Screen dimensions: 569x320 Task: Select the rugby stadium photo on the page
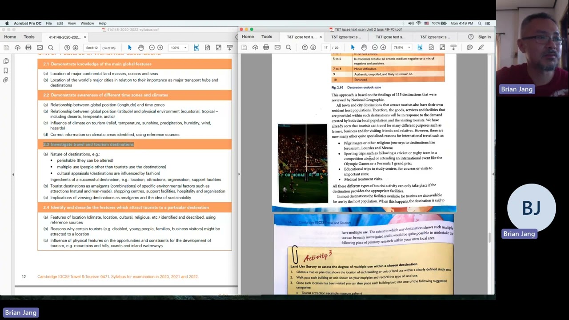click(302, 164)
